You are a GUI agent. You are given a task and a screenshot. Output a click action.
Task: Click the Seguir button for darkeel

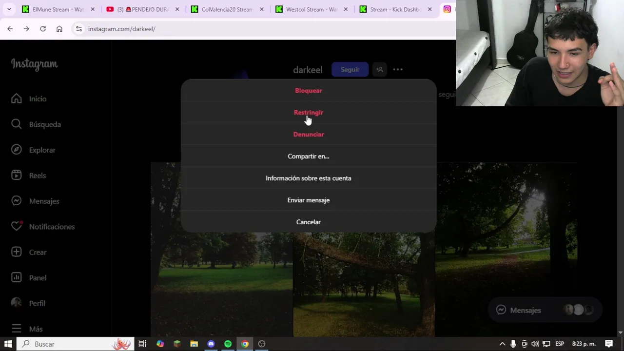pyautogui.click(x=350, y=70)
